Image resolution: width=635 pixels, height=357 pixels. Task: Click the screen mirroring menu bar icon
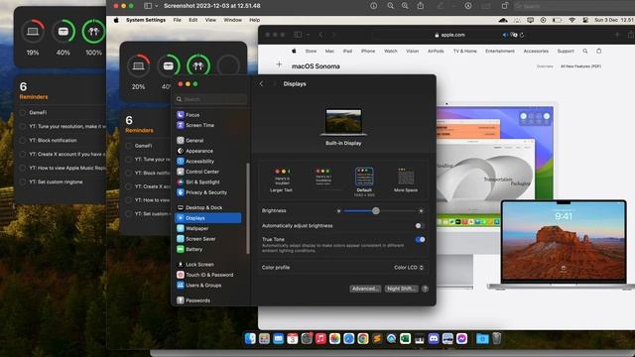(530, 20)
